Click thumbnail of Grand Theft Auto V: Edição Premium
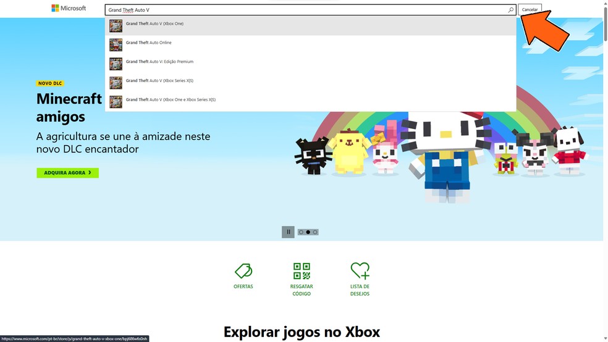Screen dimensions: 608x342 (x=116, y=64)
